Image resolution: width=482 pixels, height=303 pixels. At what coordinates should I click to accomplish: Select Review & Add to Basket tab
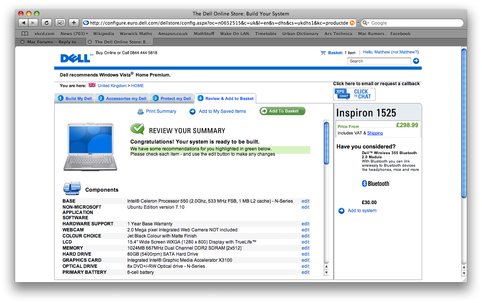click(x=225, y=98)
